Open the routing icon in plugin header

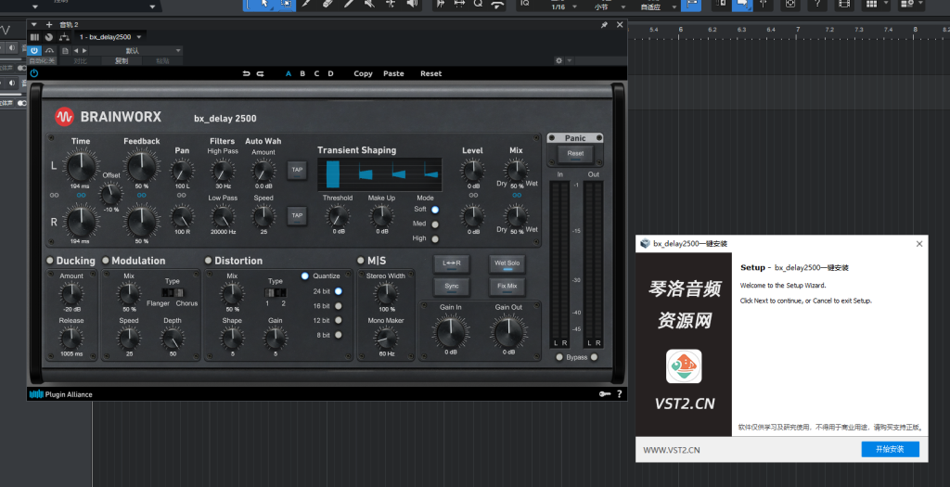(64, 37)
